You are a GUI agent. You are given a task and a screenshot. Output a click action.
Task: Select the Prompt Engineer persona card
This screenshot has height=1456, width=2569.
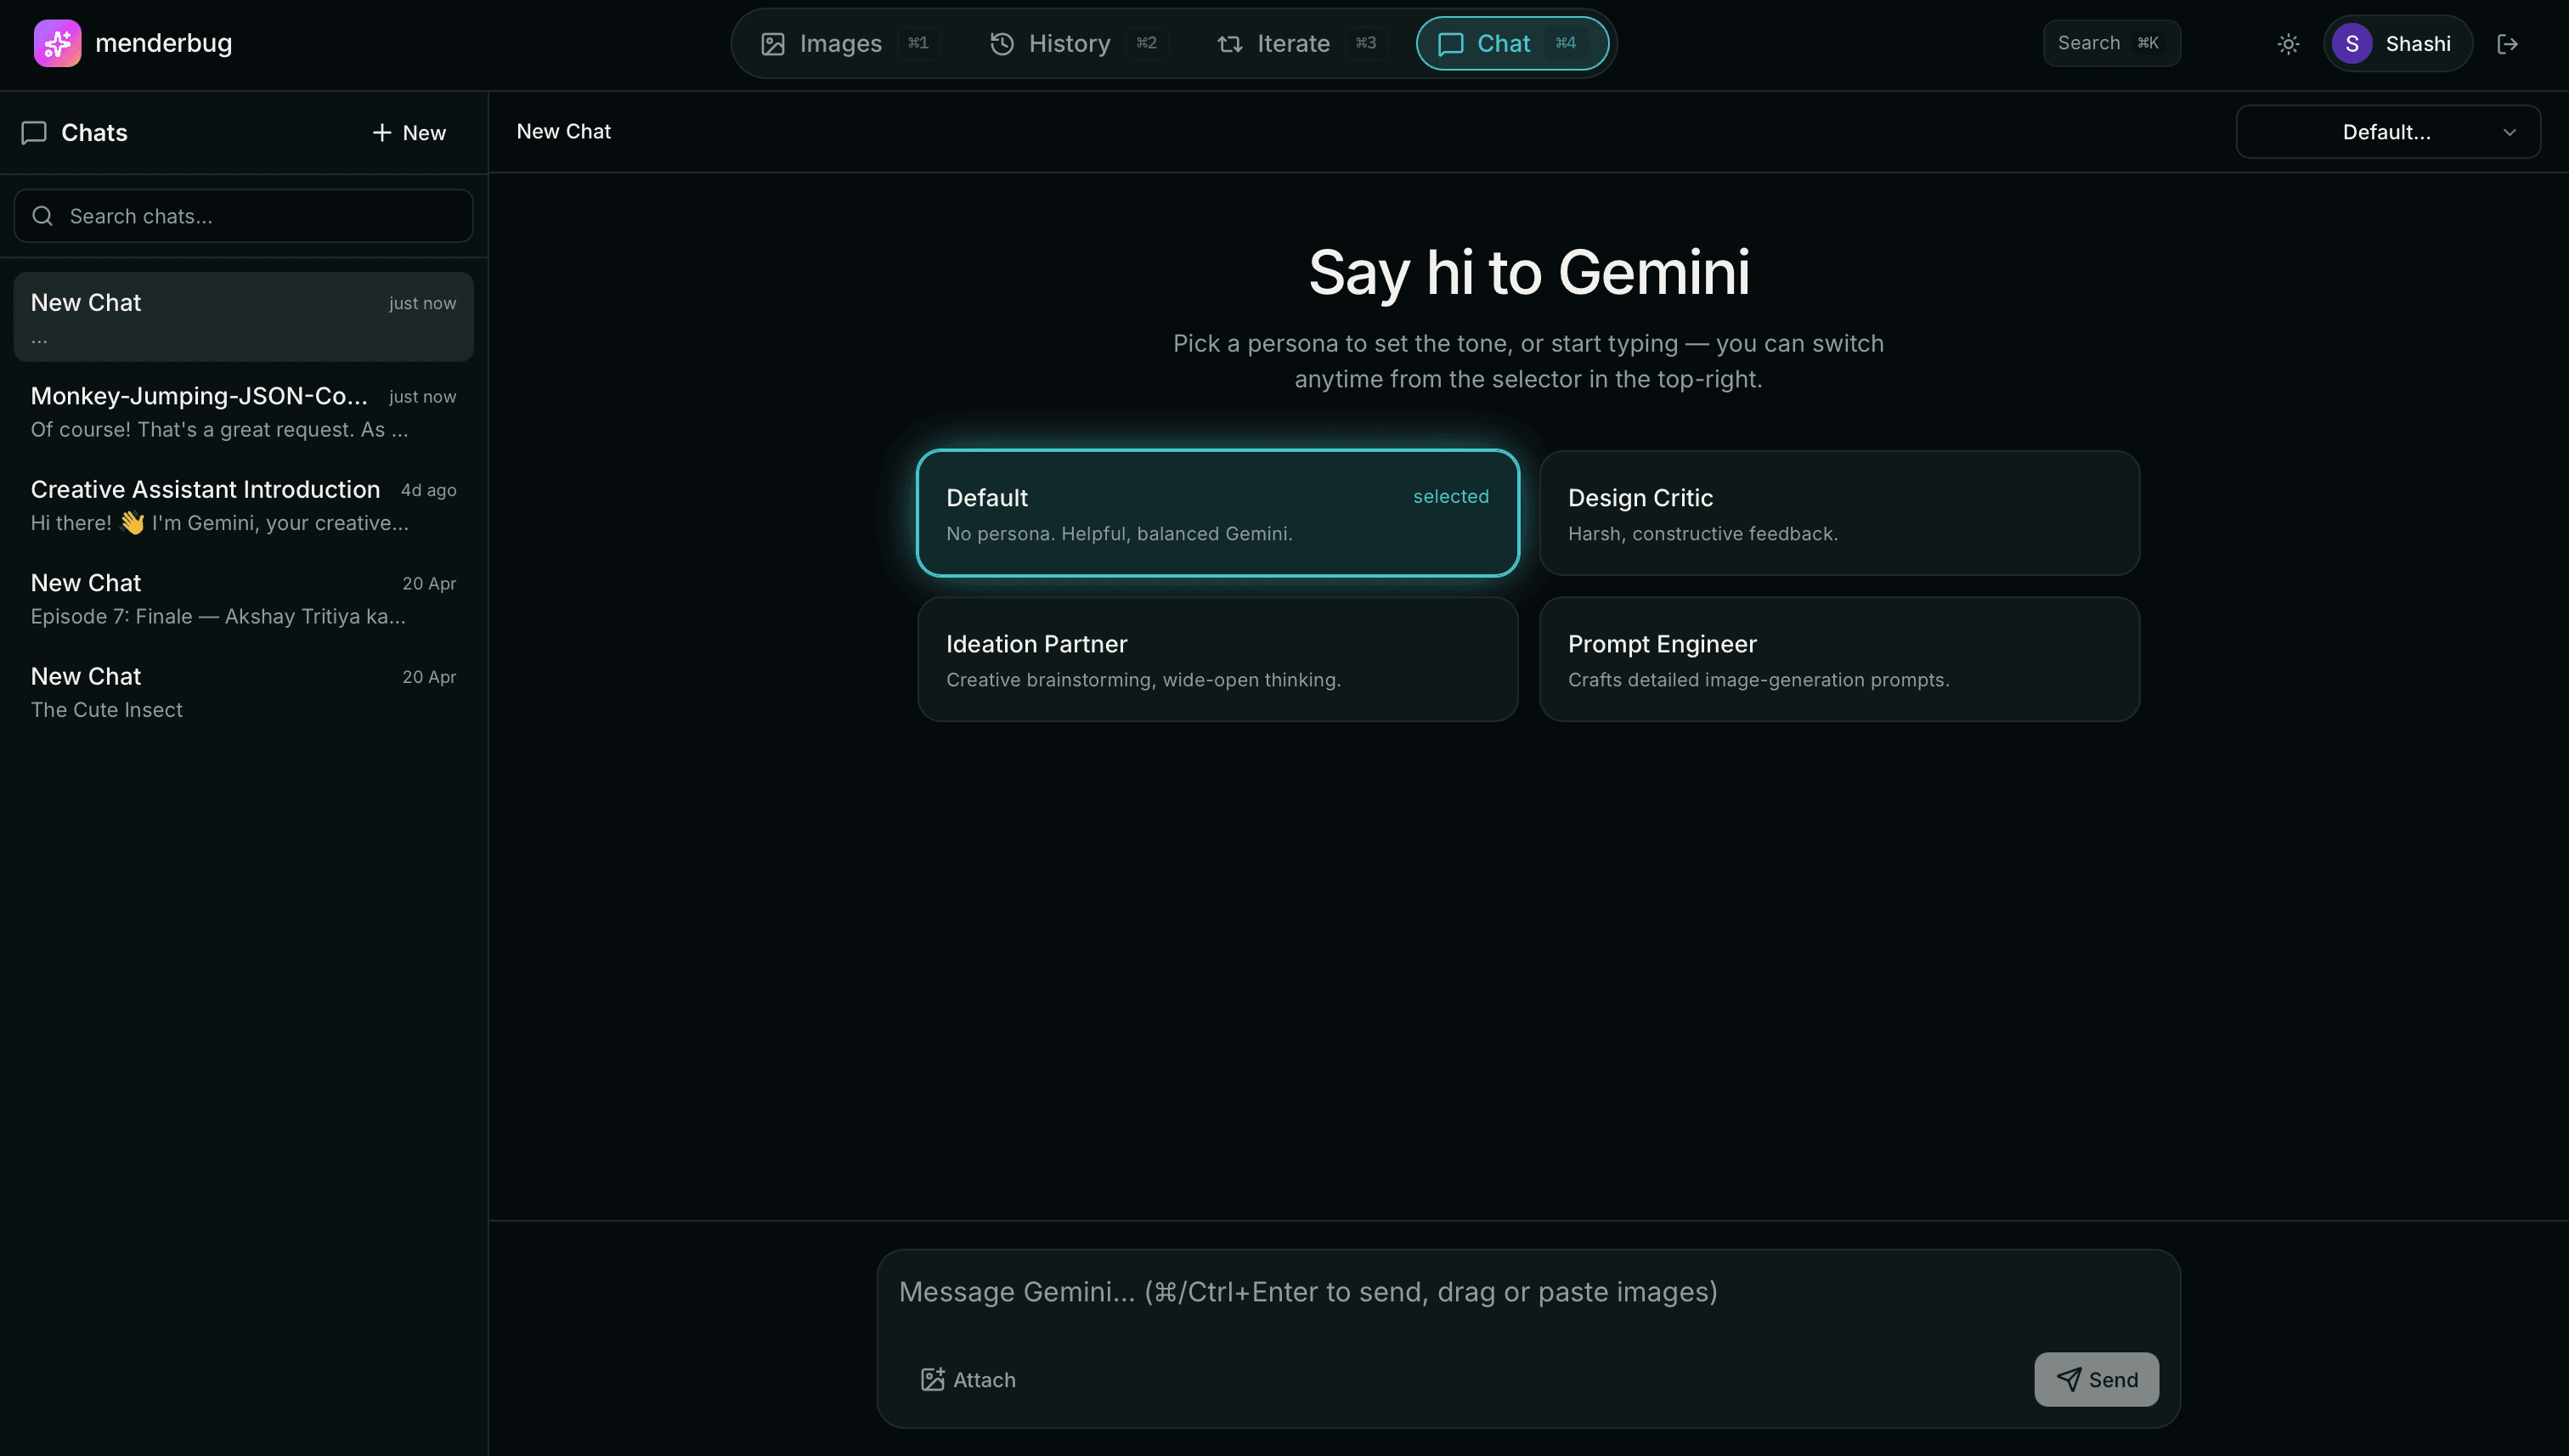pyautogui.click(x=1839, y=659)
